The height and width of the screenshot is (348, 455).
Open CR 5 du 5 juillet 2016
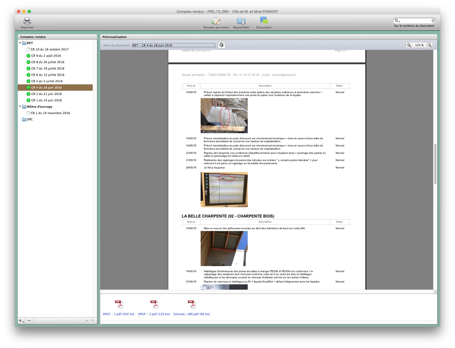click(x=47, y=81)
